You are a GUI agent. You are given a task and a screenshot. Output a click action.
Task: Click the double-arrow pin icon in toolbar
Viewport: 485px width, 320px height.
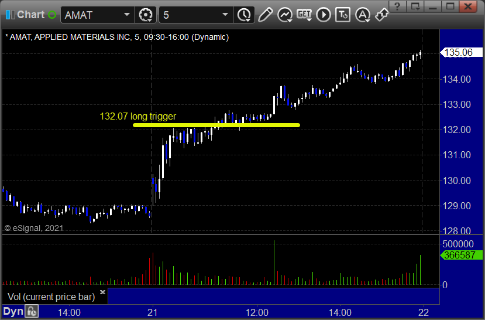click(381, 15)
